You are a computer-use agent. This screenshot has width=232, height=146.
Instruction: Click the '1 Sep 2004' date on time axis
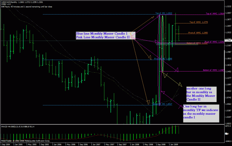[5, 145]
